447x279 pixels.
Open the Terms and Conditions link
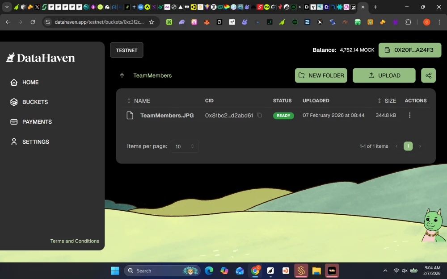tap(75, 241)
